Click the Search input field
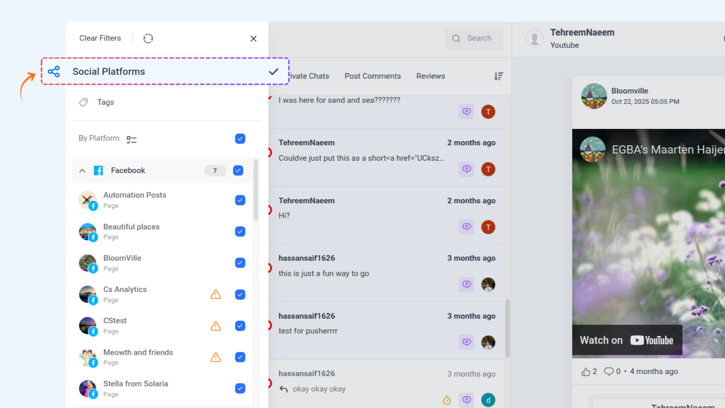725x408 pixels. [x=474, y=39]
